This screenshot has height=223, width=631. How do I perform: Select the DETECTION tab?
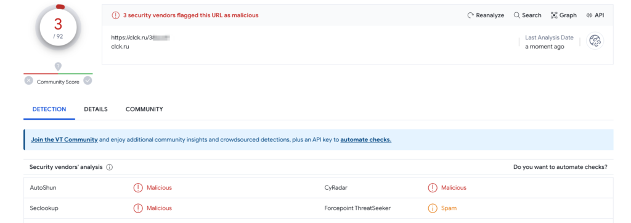click(x=49, y=109)
